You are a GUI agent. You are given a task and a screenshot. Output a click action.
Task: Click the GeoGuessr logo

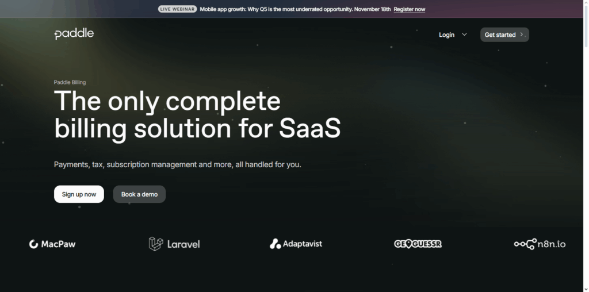pos(418,244)
